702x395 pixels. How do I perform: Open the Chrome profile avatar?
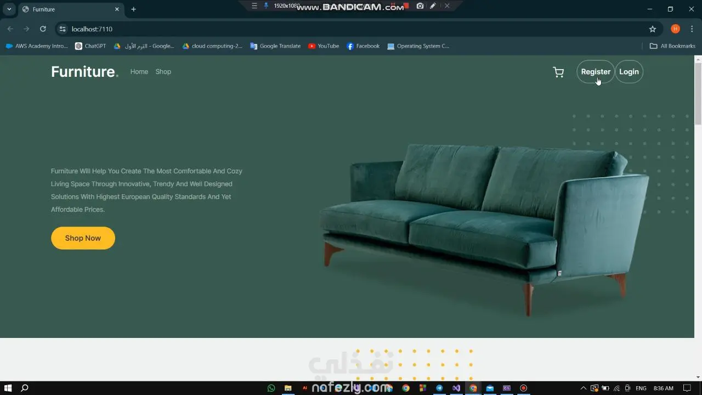675,29
